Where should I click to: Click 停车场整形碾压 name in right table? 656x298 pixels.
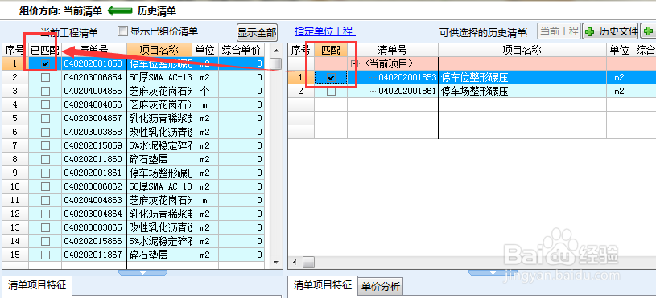(474, 92)
